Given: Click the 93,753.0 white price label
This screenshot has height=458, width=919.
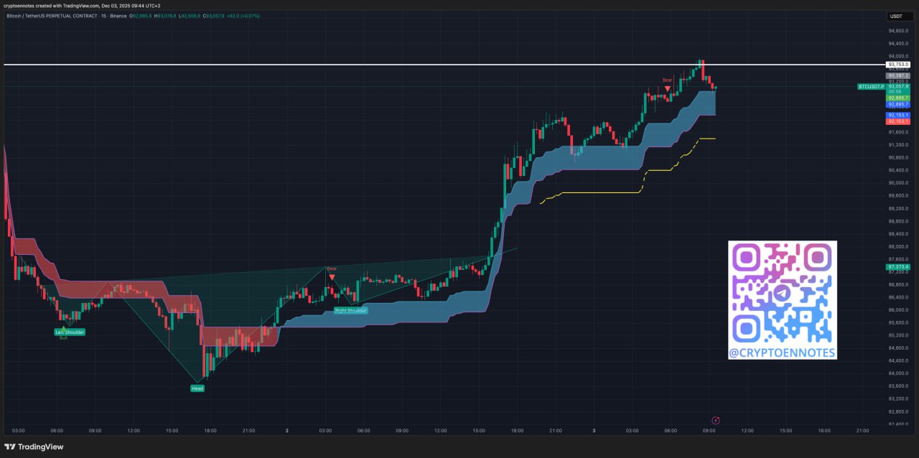Looking at the screenshot, I should tap(898, 65).
